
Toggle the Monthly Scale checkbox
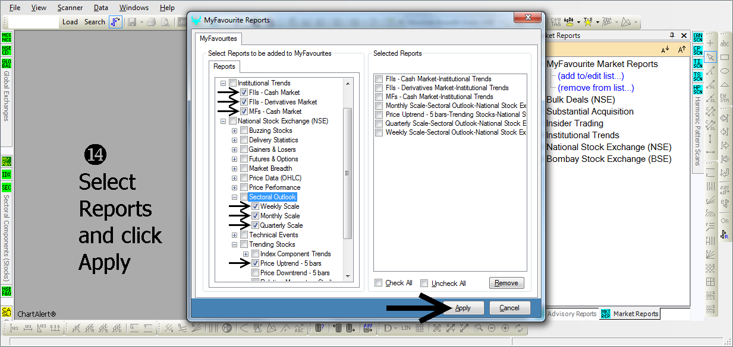coord(256,216)
